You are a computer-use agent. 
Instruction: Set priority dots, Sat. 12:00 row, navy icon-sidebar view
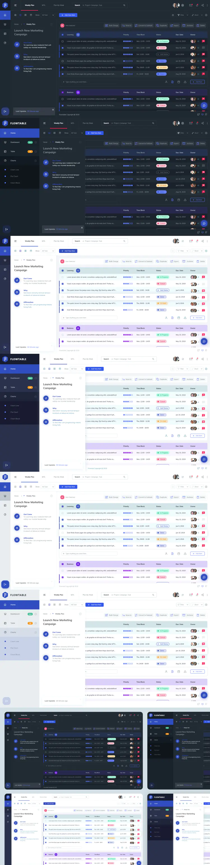point(128,290)
